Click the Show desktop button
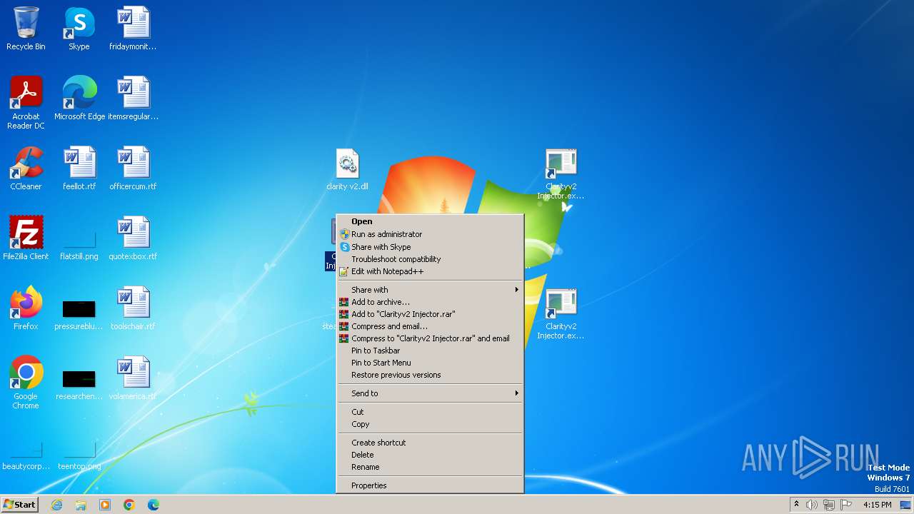914x514 pixels. pyautogui.click(x=905, y=505)
